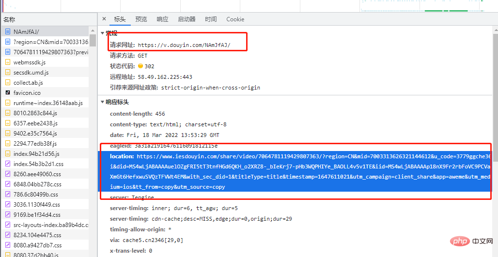Open the 预览 tab

click(x=141, y=19)
